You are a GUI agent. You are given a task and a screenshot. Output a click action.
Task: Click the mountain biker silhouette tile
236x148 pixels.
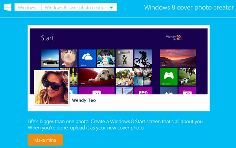pos(143,58)
